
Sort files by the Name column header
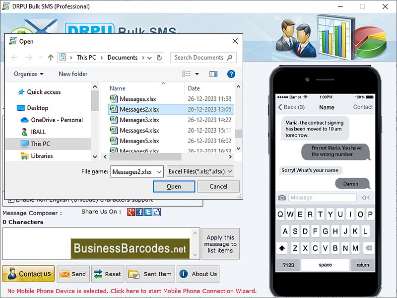click(118, 88)
